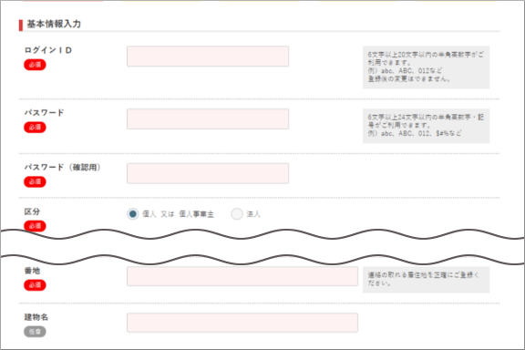
Task: Click the 番地 input field
Action: coord(242,276)
